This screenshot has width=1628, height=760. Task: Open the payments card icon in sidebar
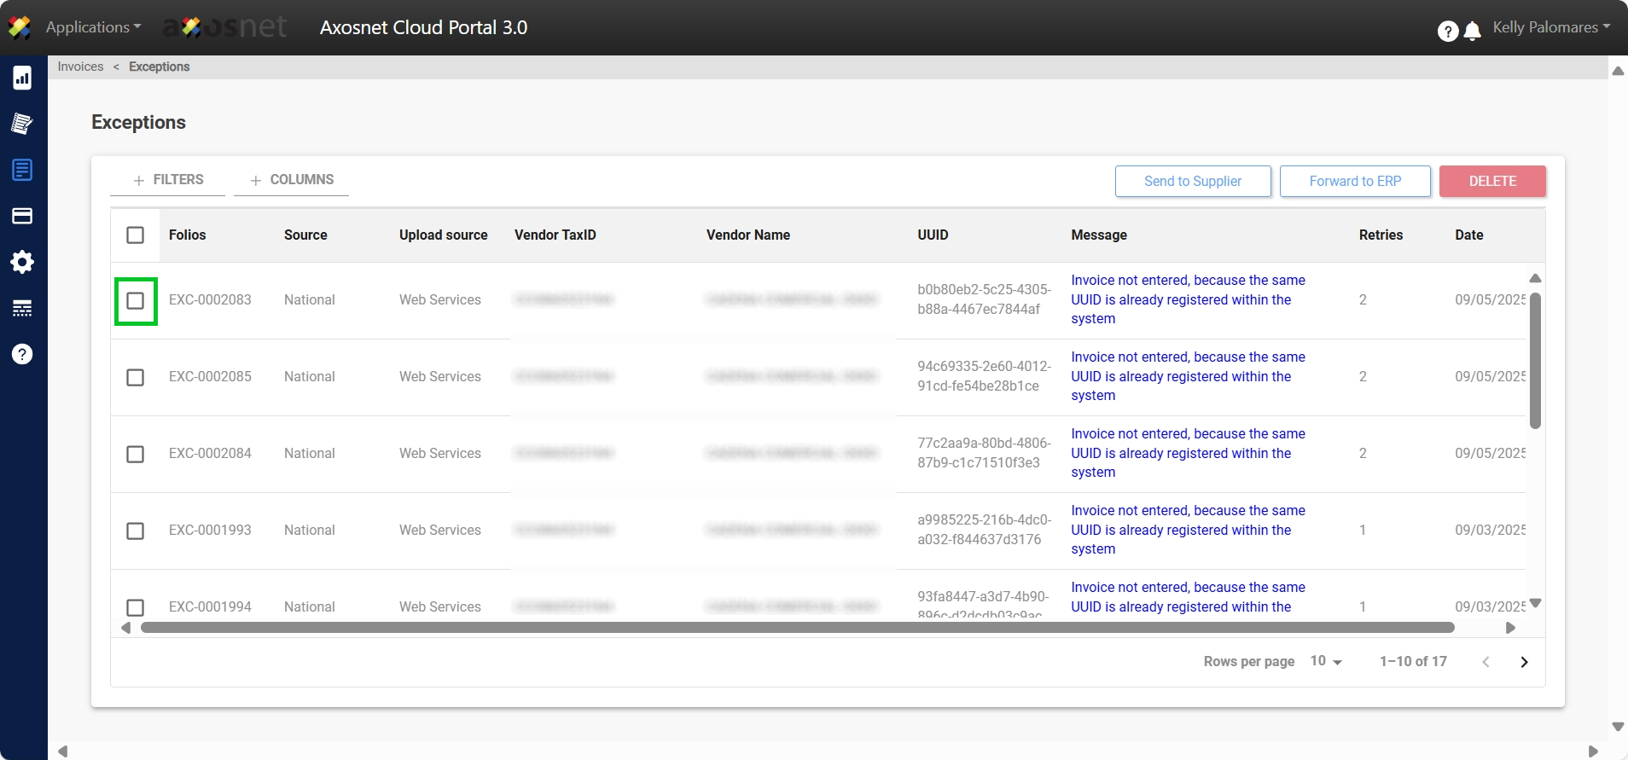pyautogui.click(x=22, y=216)
